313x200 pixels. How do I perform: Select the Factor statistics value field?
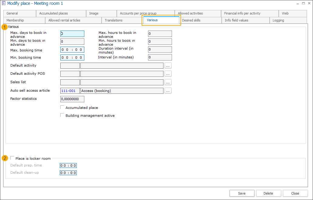tap(72, 99)
